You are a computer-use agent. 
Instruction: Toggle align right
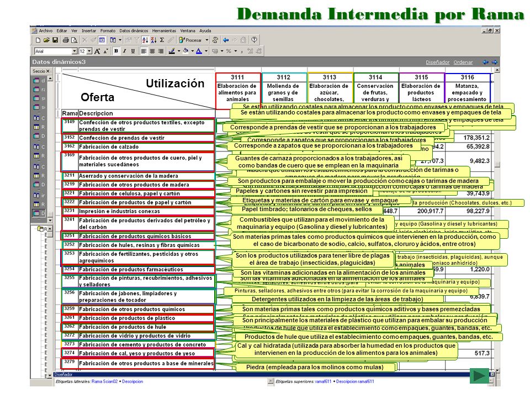coord(161,51)
